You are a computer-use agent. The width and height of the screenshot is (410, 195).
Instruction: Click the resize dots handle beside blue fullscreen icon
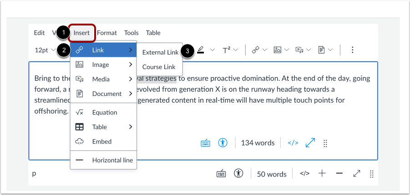coord(325,143)
